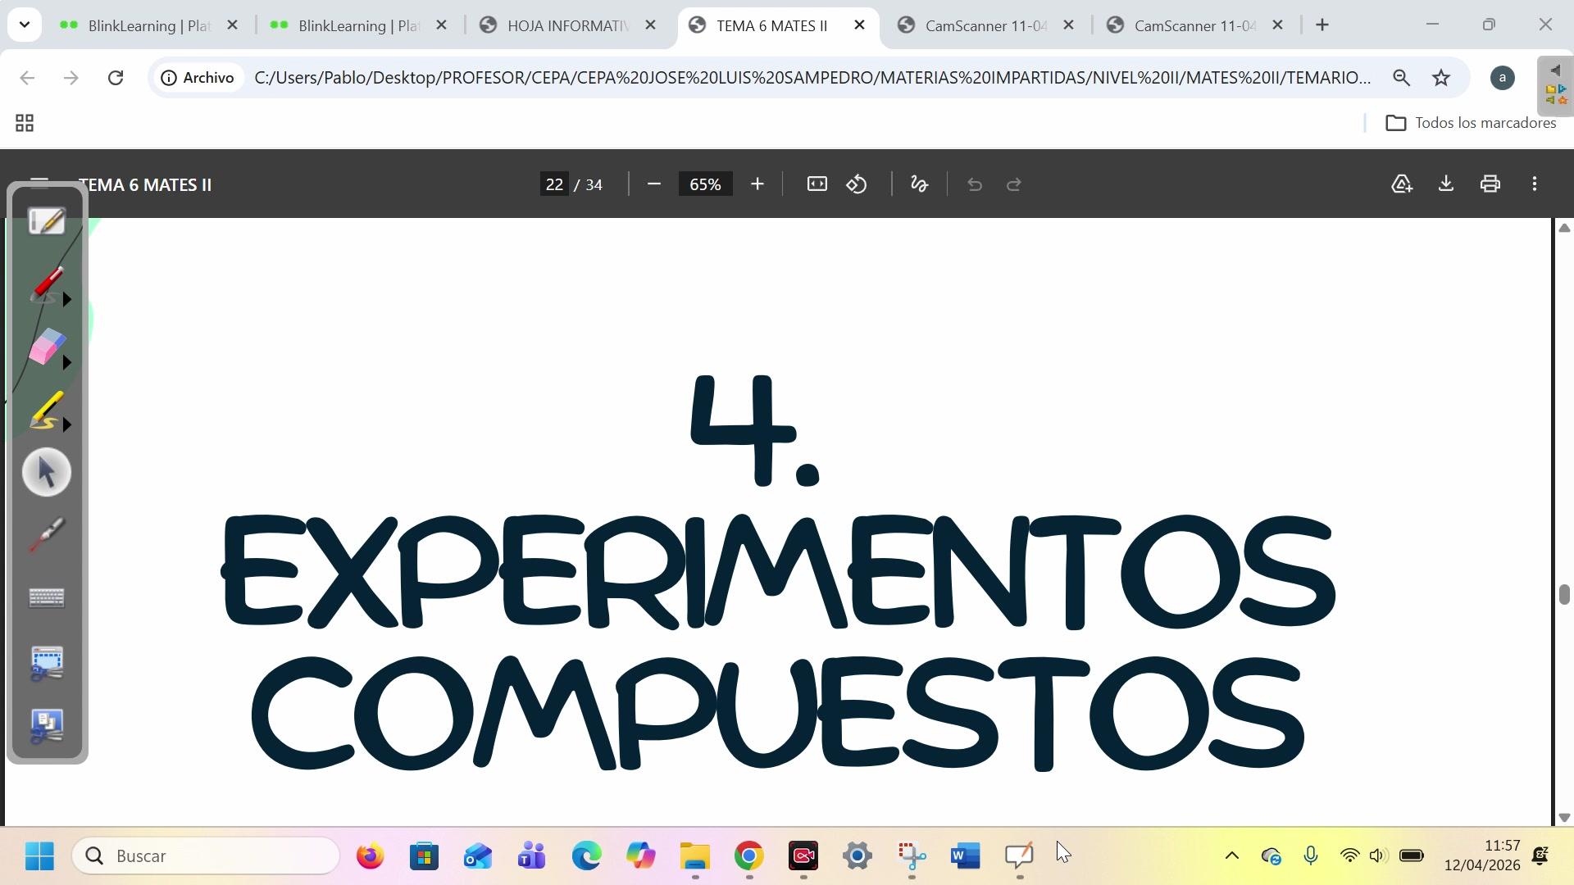This screenshot has height=885, width=1574.
Task: Select the arrow cursor tool
Action: (x=47, y=473)
